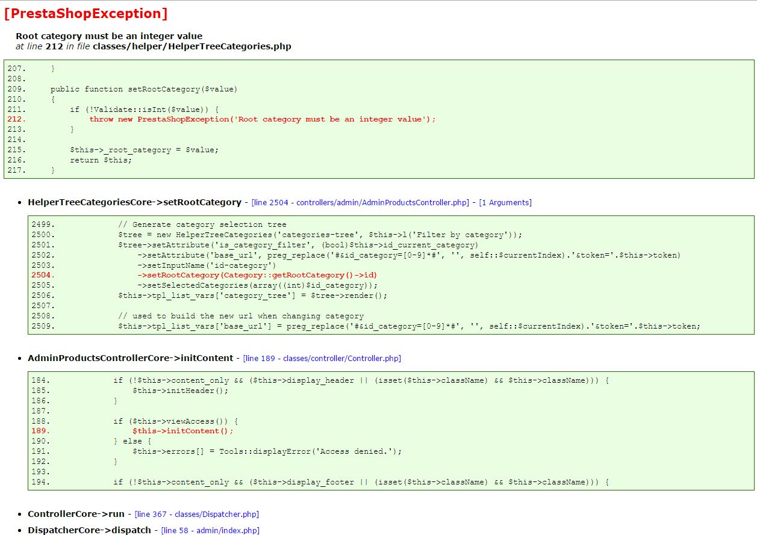Viewport: 757px width, 535px height.
Task: Click code line 216 return $this
Action: (x=101, y=160)
